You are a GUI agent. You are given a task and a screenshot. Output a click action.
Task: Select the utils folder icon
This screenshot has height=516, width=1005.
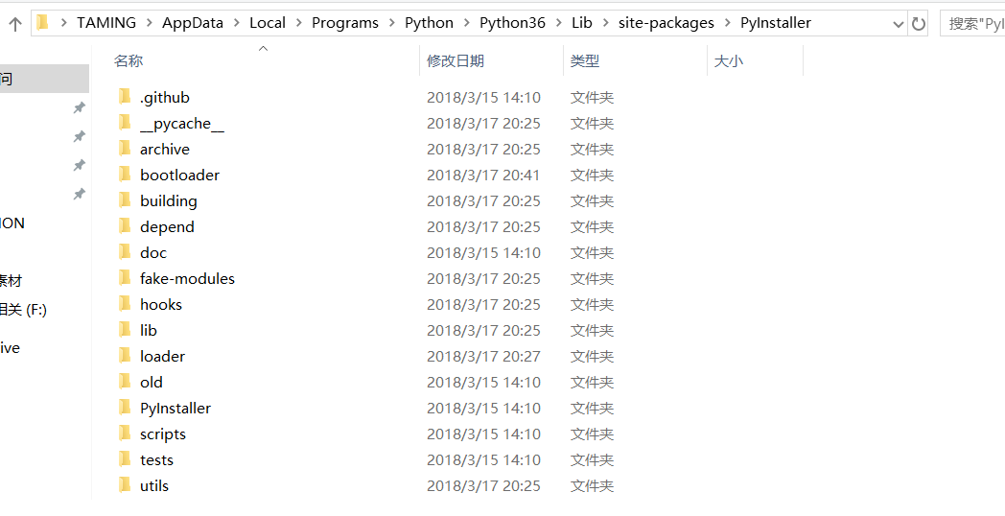point(125,485)
